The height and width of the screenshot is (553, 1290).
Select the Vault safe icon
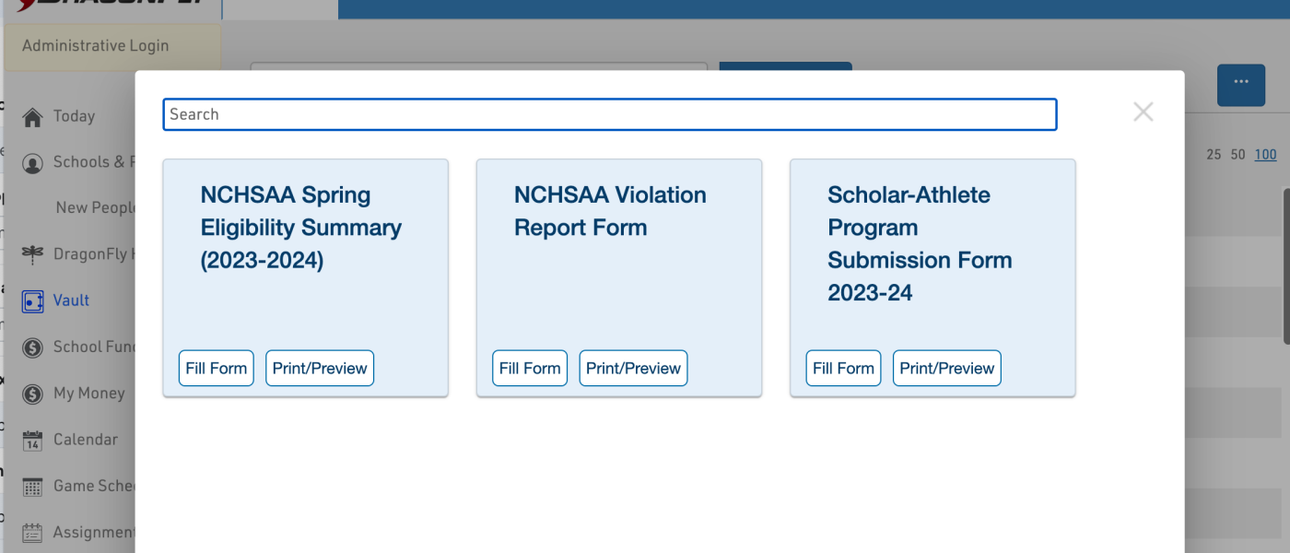pyautogui.click(x=32, y=300)
